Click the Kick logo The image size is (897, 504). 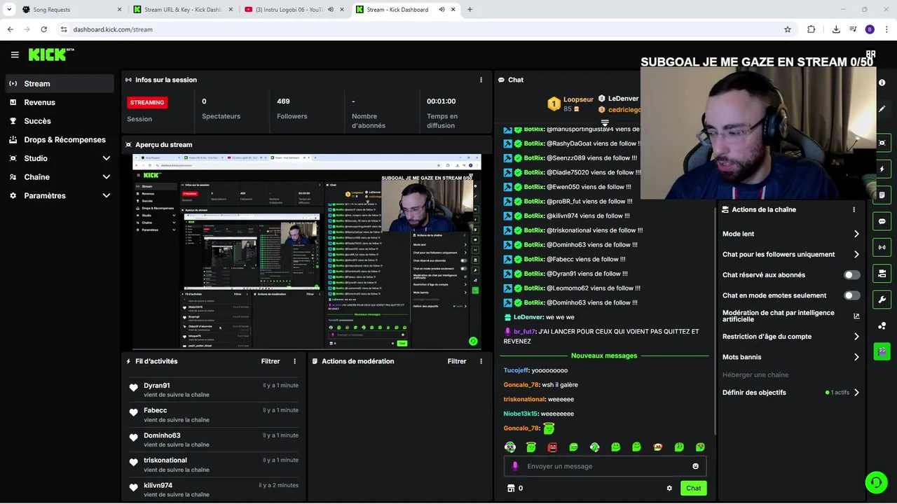coord(51,55)
